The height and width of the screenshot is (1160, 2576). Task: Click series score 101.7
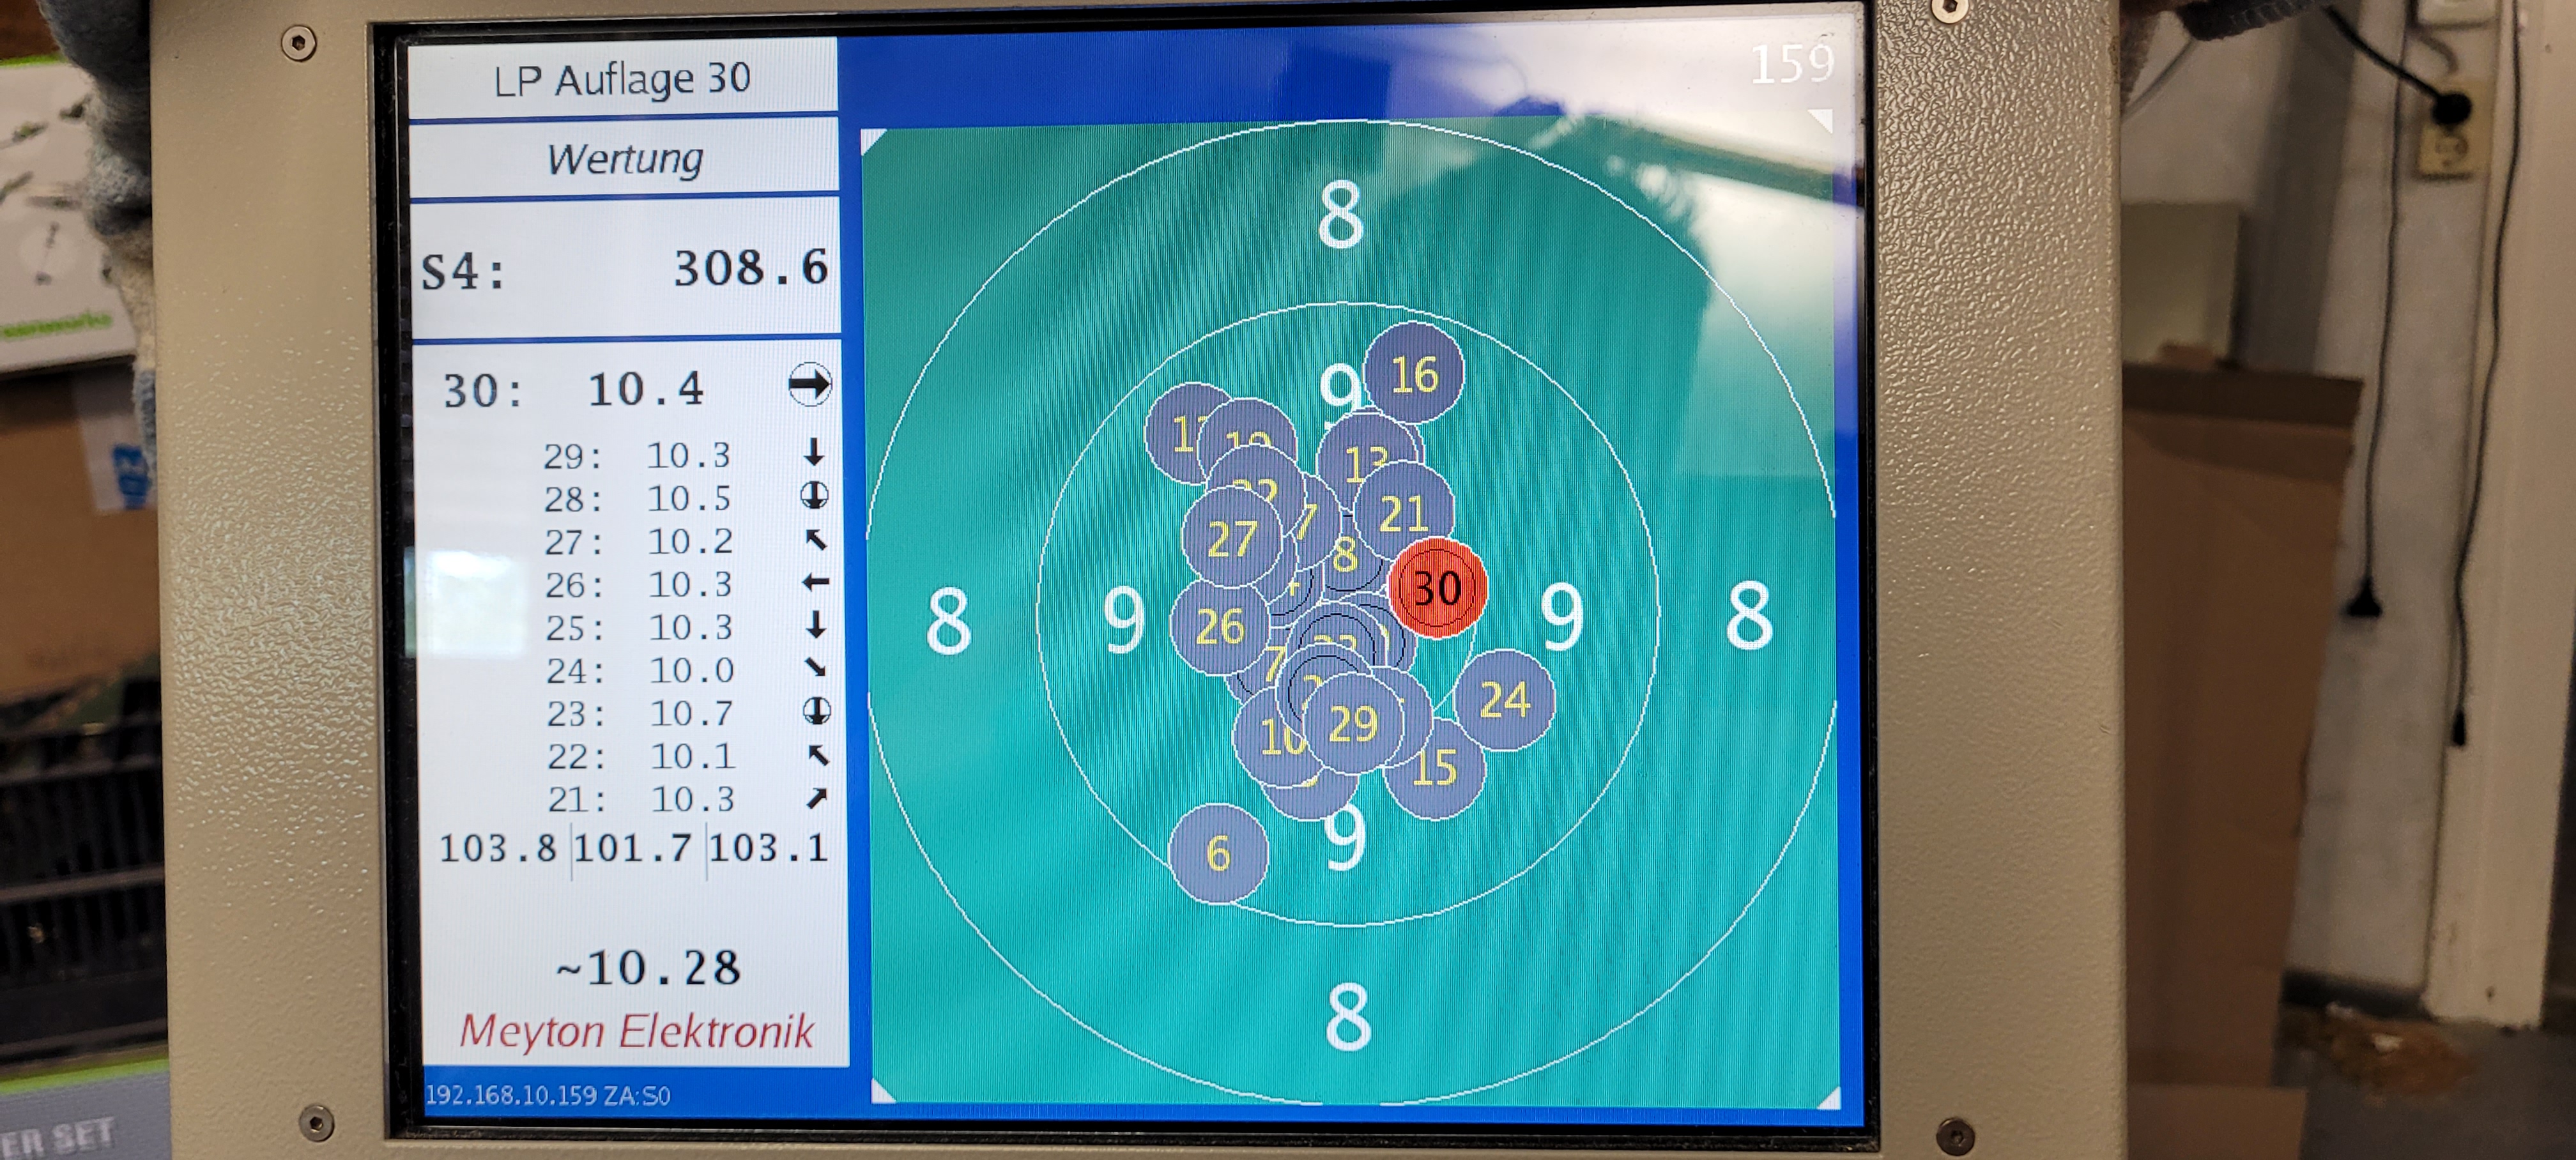(x=633, y=848)
